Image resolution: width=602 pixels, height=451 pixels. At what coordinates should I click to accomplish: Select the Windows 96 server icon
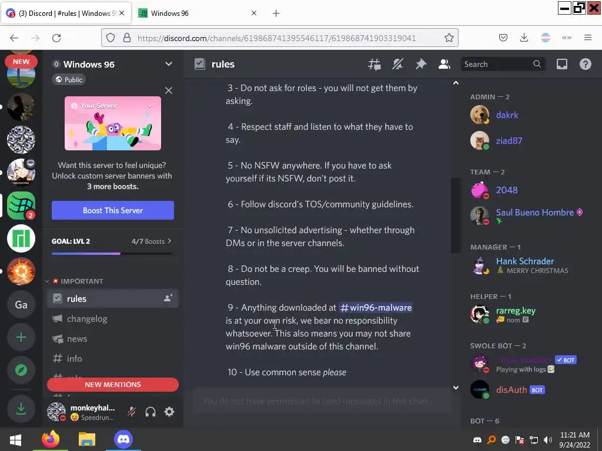point(21,206)
